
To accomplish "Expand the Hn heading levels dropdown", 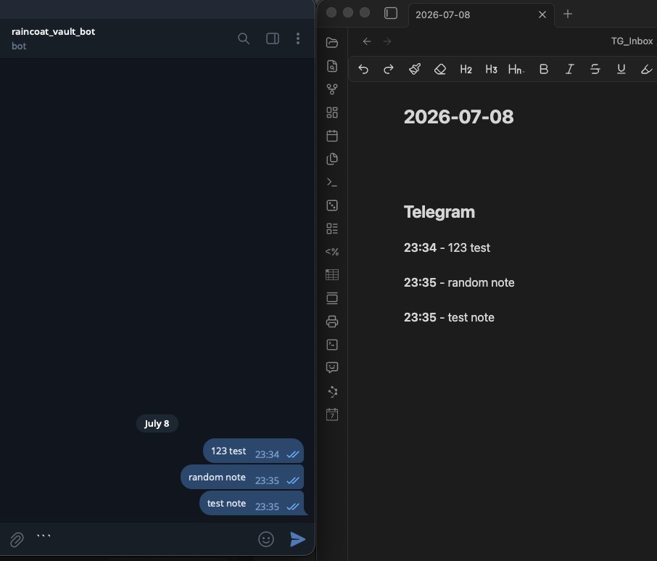I will pos(516,69).
